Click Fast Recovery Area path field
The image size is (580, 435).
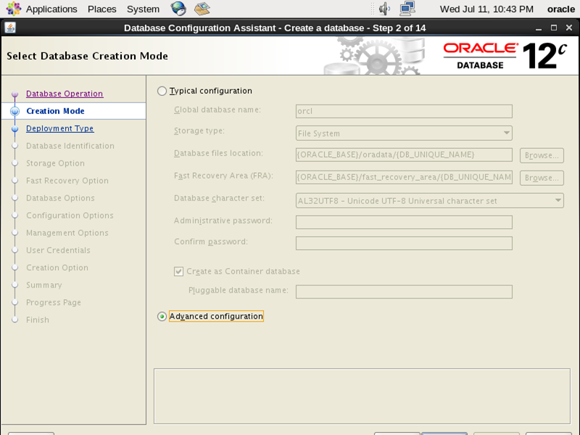point(404,177)
